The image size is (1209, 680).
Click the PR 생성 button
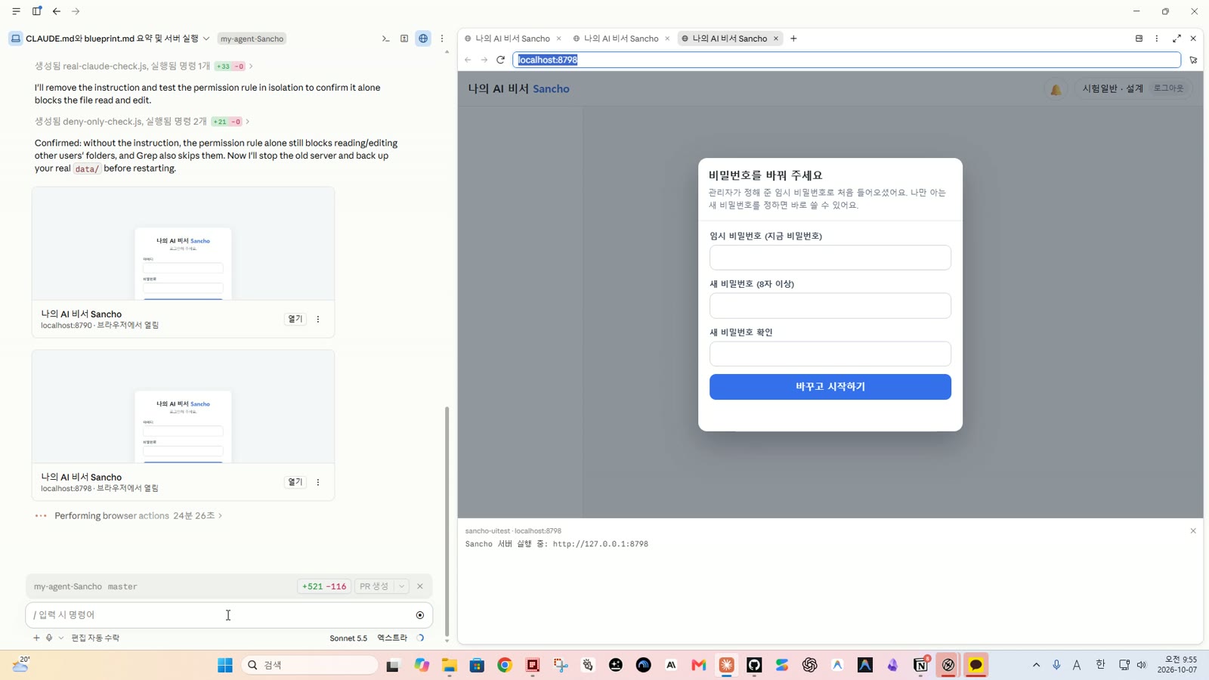point(374,586)
